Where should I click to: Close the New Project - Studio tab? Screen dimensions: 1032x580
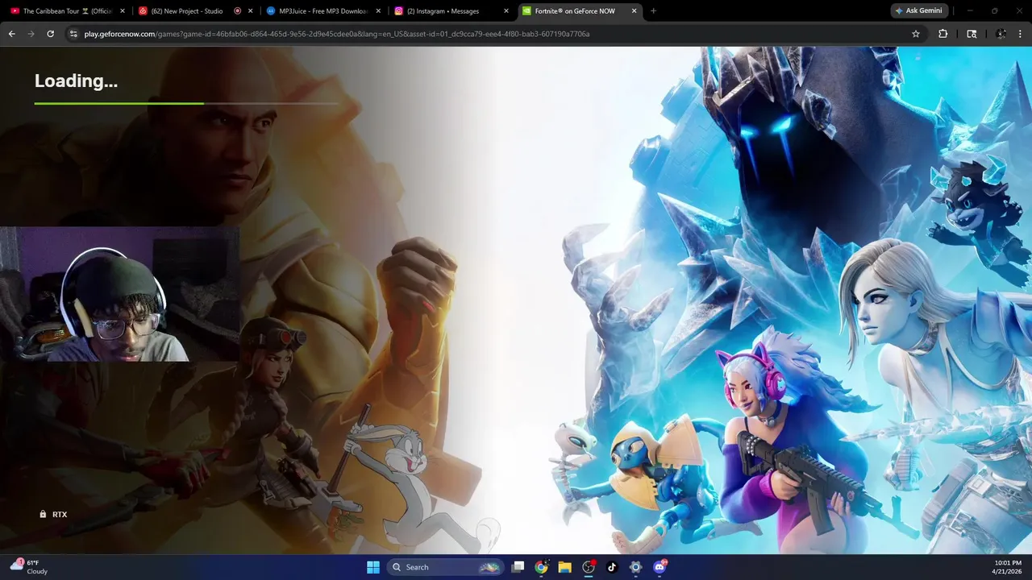[251, 11]
